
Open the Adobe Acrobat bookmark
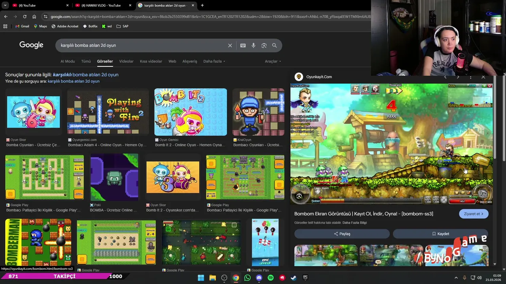pos(65,26)
